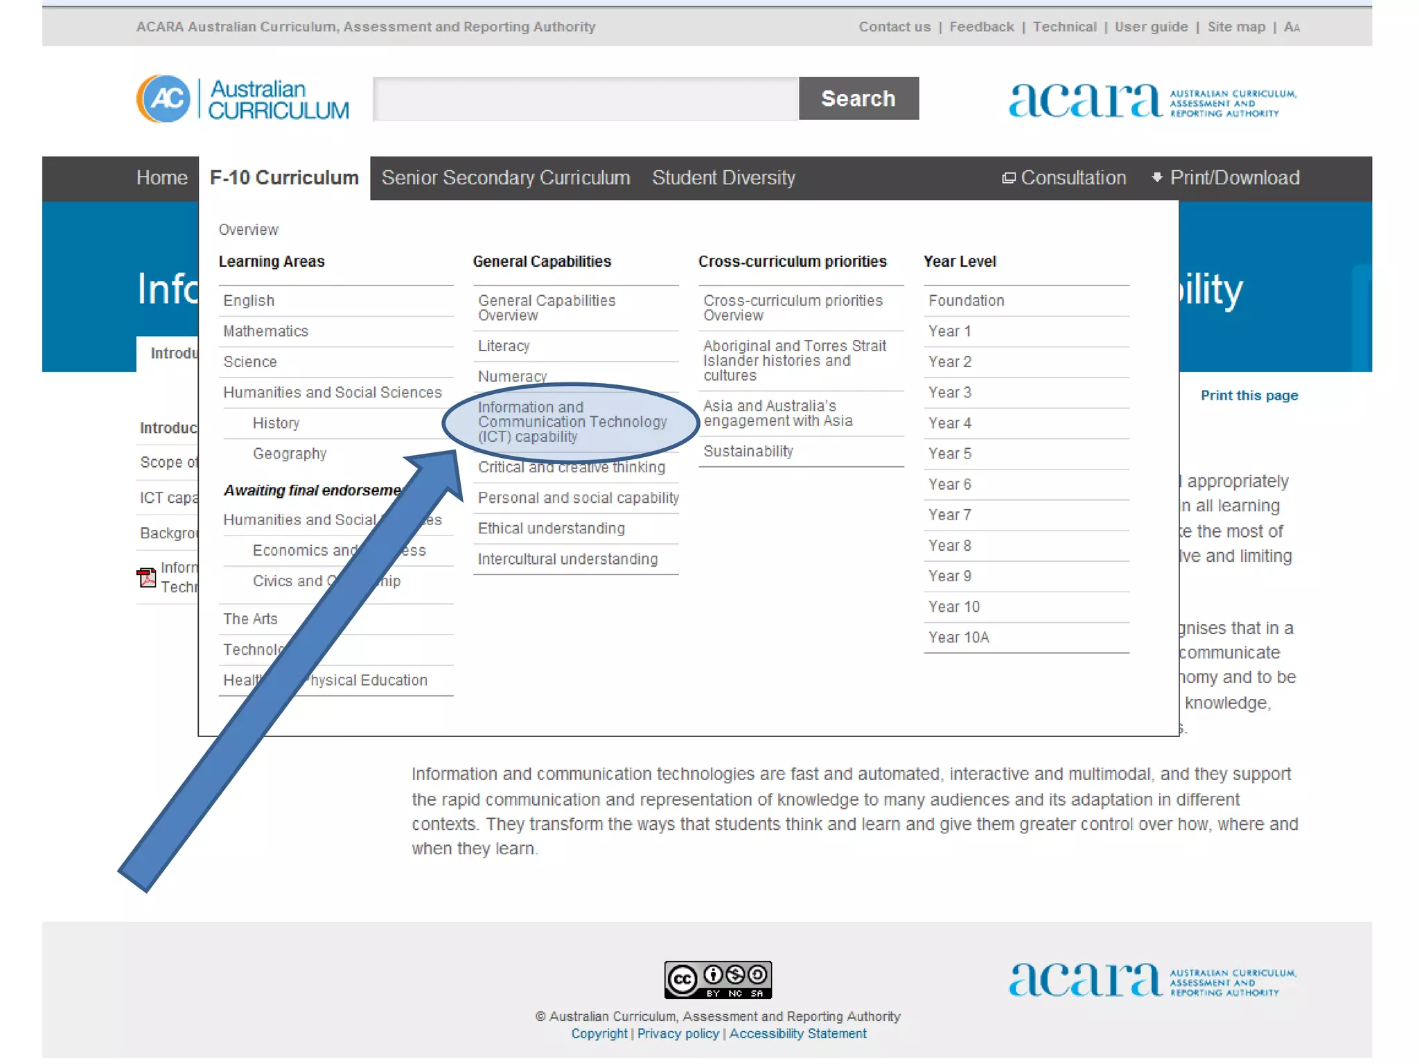Click the Print this page link
Screen dimensions: 1419x1064
(1249, 396)
